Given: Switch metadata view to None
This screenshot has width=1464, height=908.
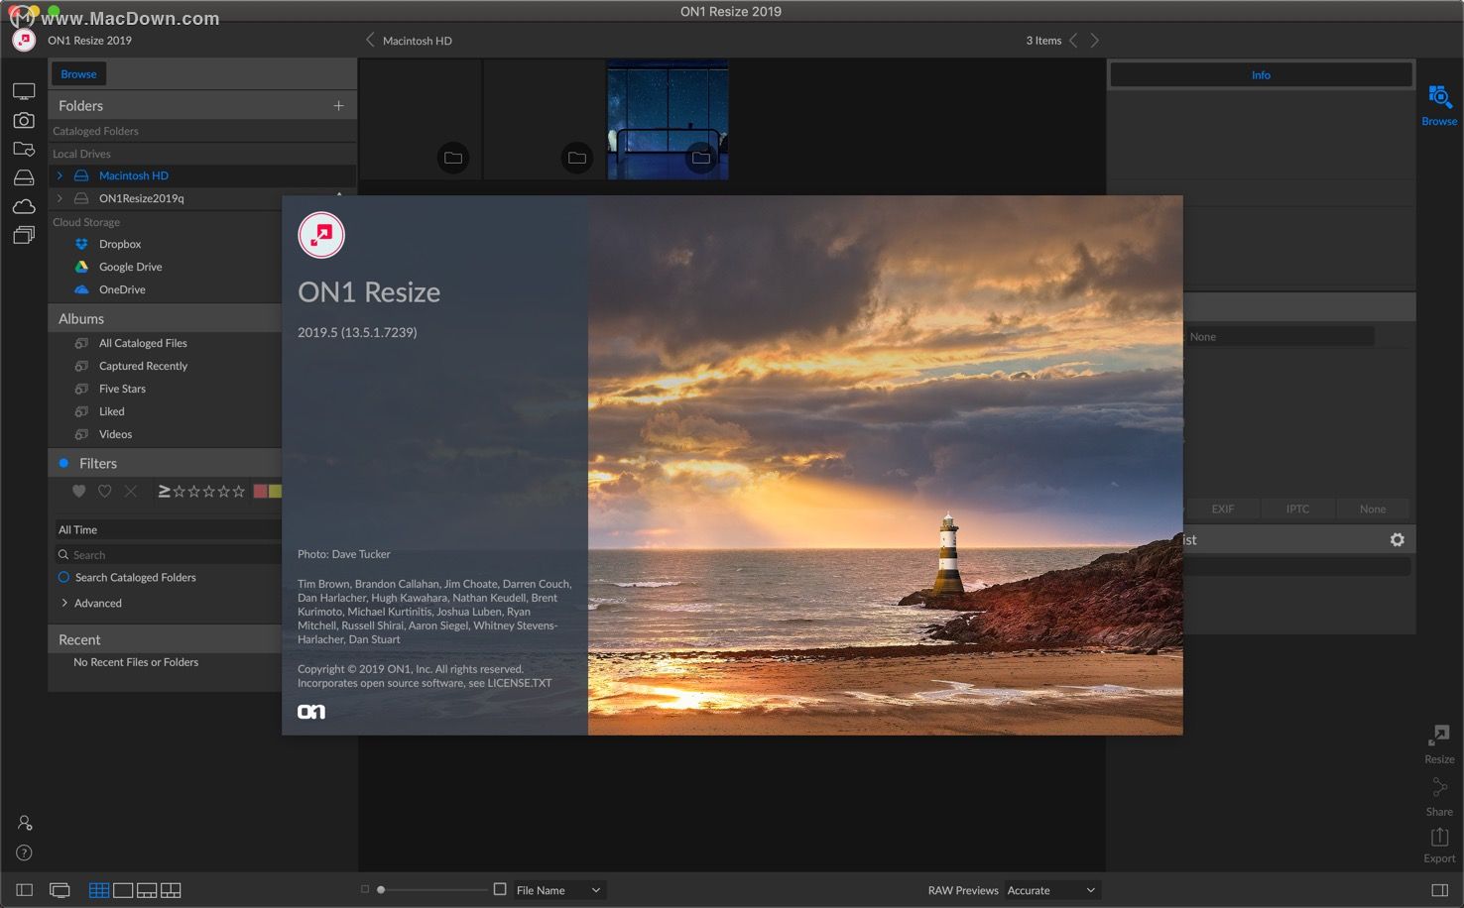Looking at the screenshot, I should [x=1373, y=509].
